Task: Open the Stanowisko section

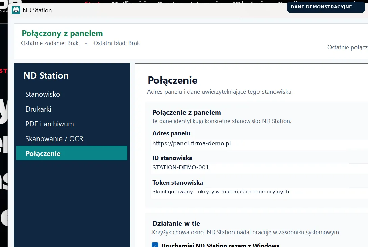Action: pos(43,94)
